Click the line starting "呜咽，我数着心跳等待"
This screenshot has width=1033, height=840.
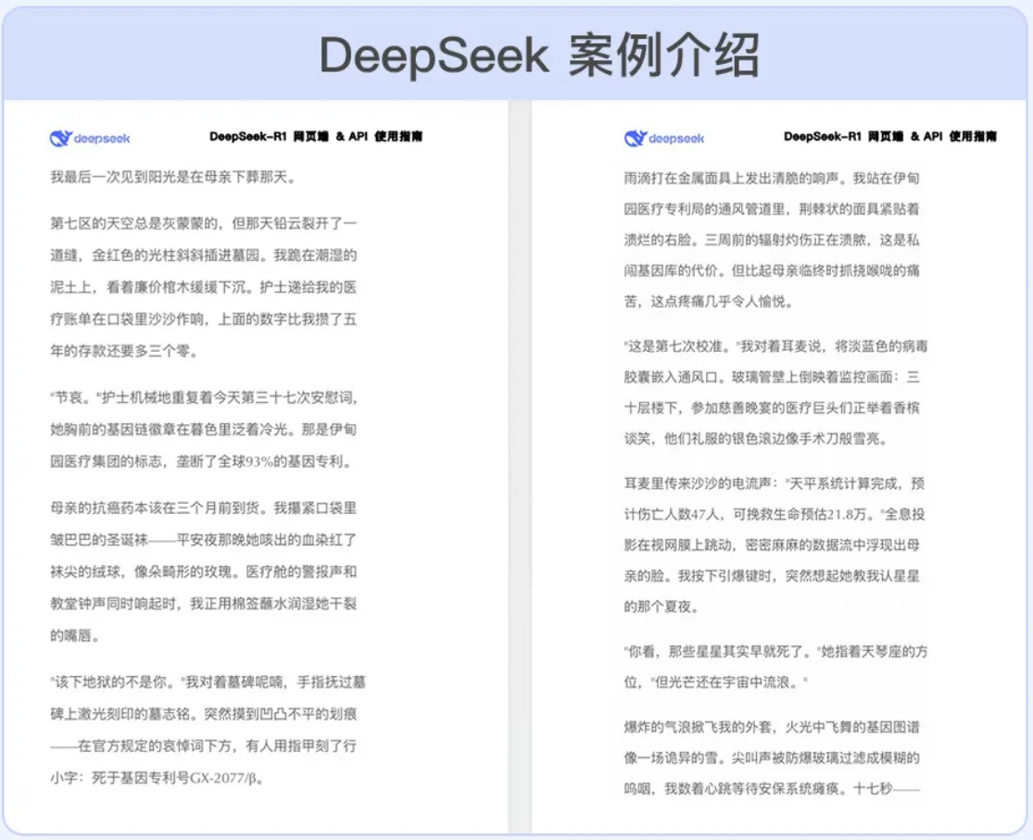pyautogui.click(x=772, y=789)
